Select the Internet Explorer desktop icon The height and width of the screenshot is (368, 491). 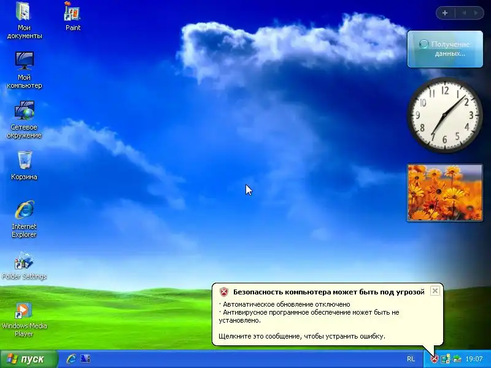[24, 219]
